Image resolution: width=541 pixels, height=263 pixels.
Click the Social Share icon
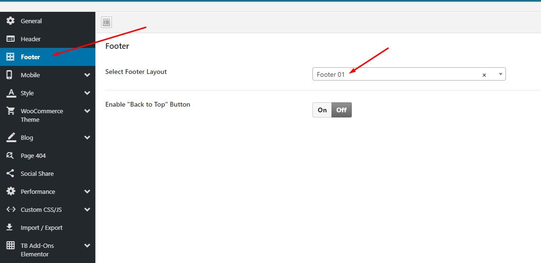point(10,173)
